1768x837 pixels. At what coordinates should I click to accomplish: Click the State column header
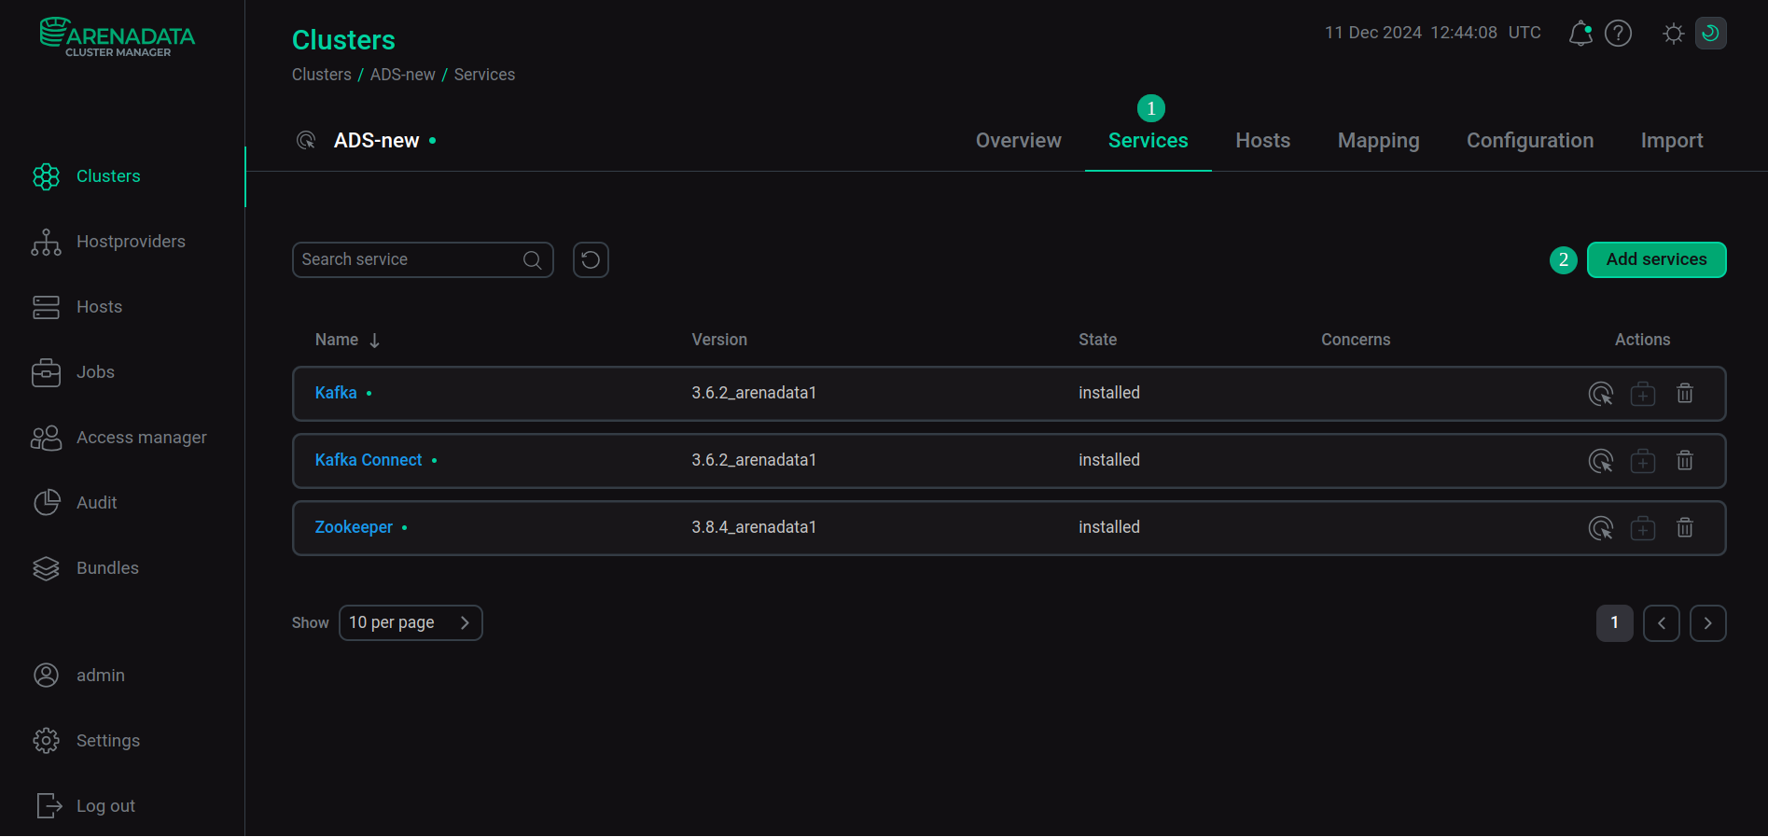tap(1097, 340)
